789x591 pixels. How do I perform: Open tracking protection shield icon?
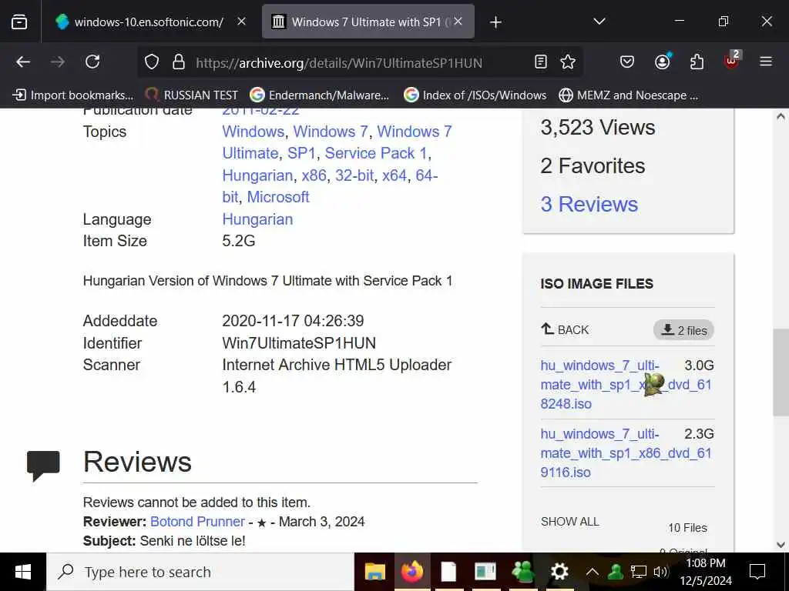pos(152,62)
